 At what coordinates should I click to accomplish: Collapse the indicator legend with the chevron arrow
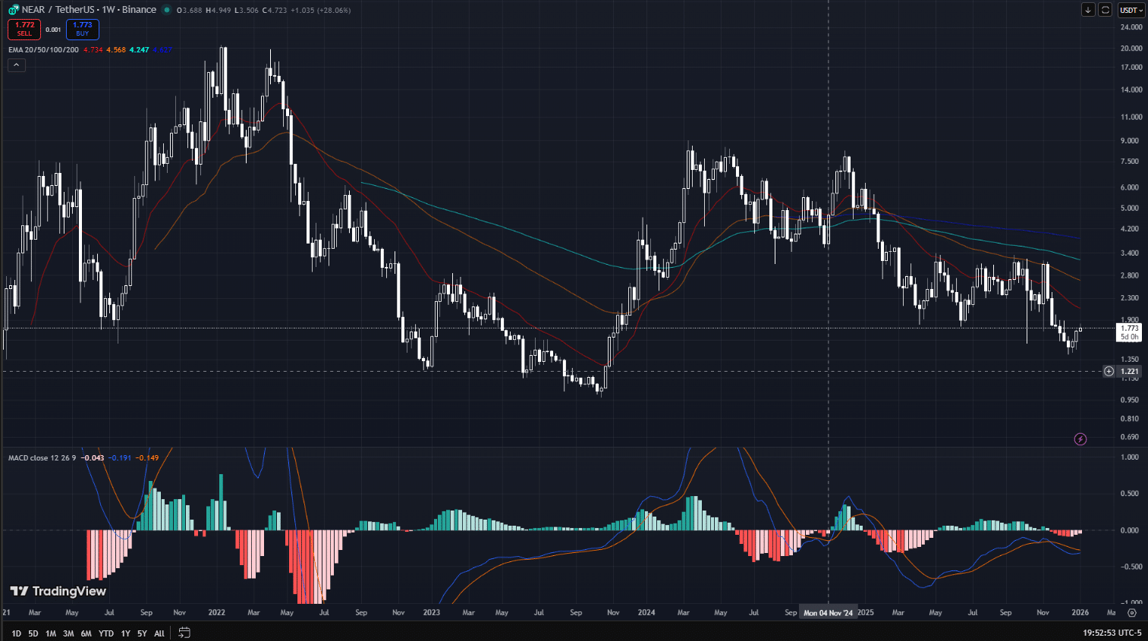click(x=16, y=65)
